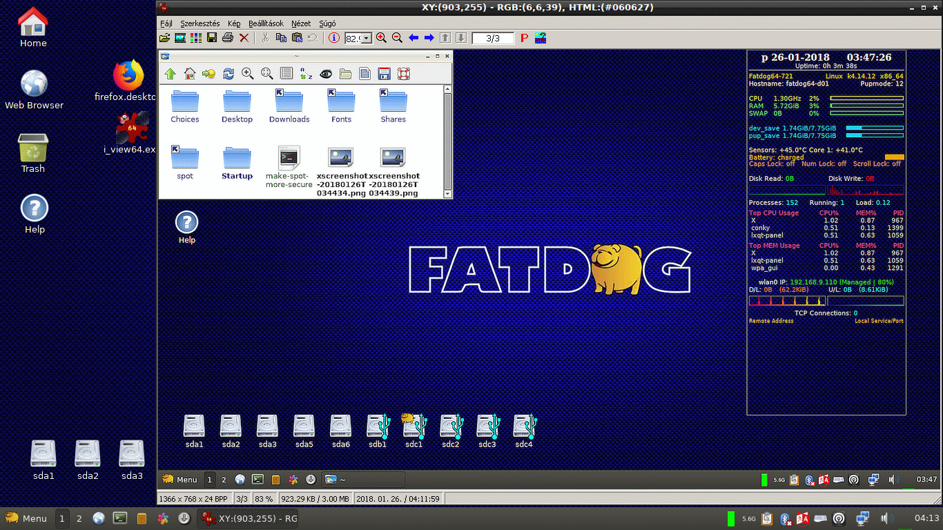The height and width of the screenshot is (530, 943).
Task: Open a file with IrfanView's Open toolbar icon
Action: 164,38
